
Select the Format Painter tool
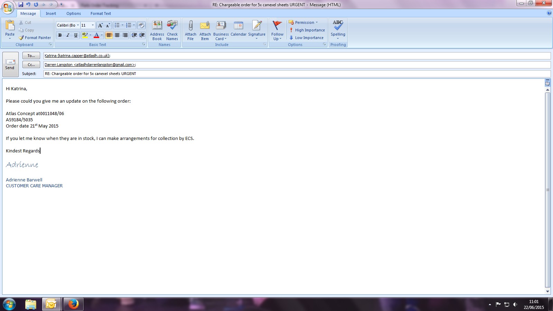(35, 38)
